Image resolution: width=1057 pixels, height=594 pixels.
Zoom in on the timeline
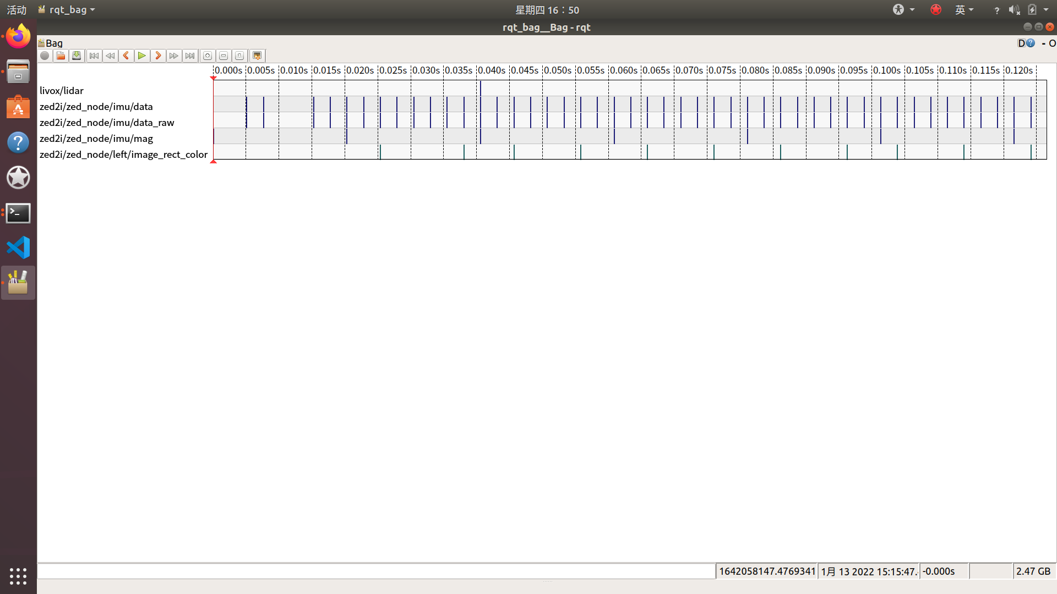point(208,56)
